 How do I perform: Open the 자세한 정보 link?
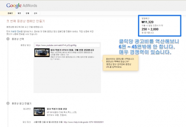coord(16,31)
